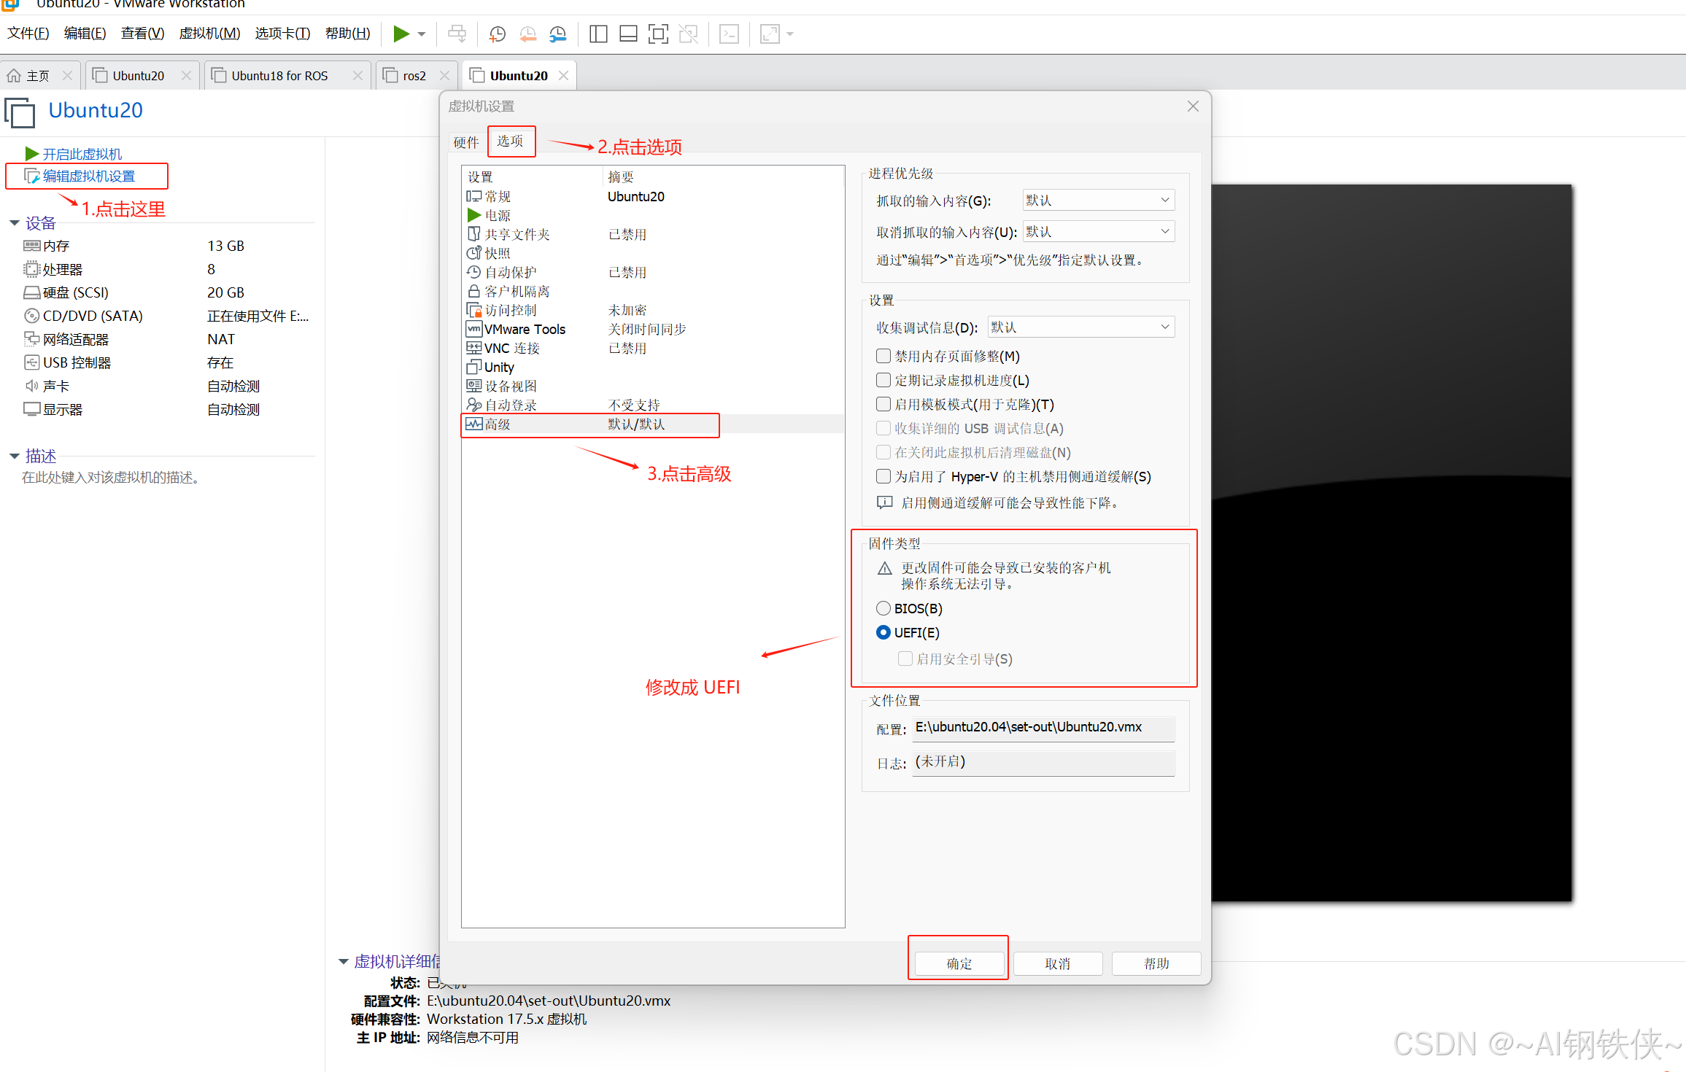Select VMware Tools in settings list
The image size is (1686, 1072).
[525, 329]
